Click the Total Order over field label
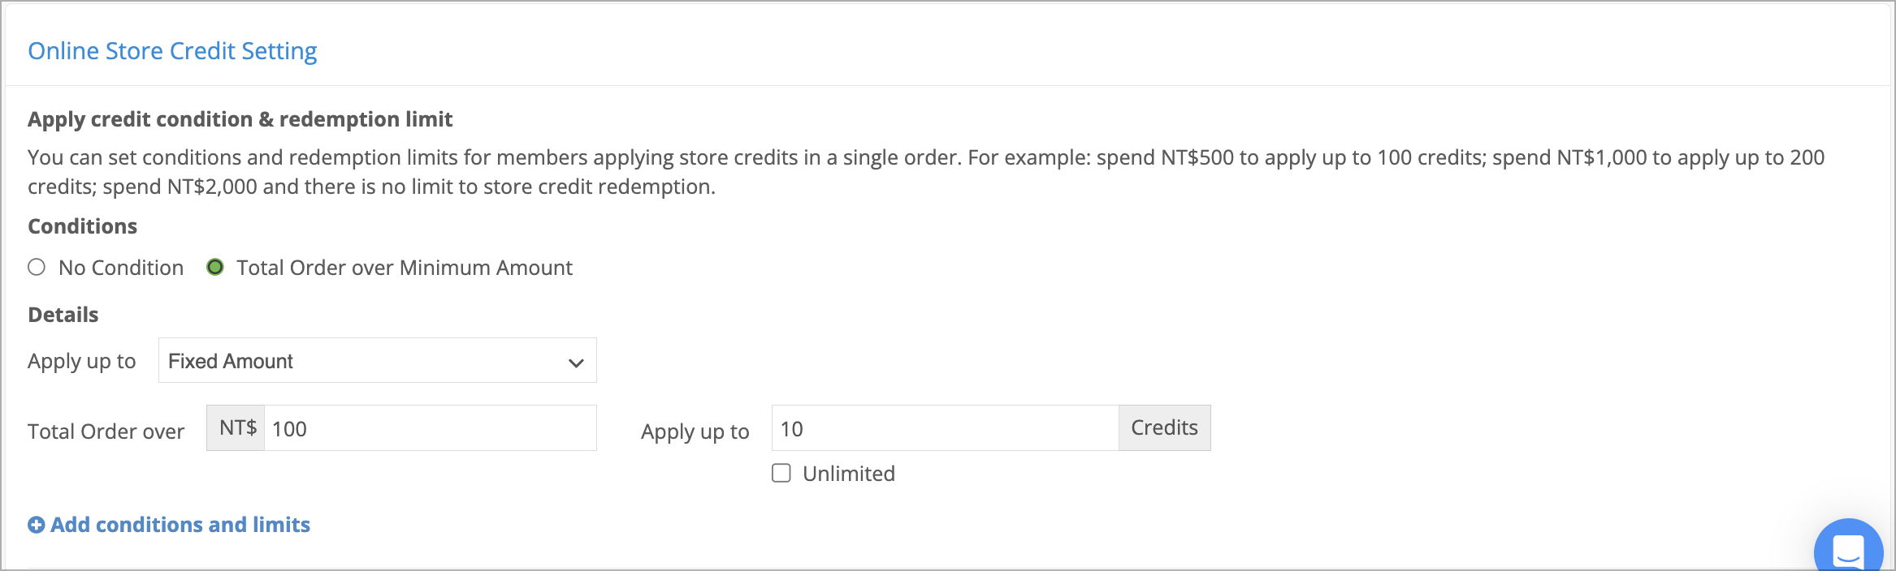Image resolution: width=1896 pixels, height=571 pixels. point(106,431)
